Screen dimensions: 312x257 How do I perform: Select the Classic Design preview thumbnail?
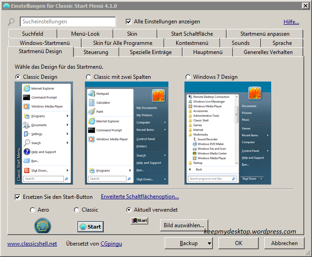(x=44, y=133)
